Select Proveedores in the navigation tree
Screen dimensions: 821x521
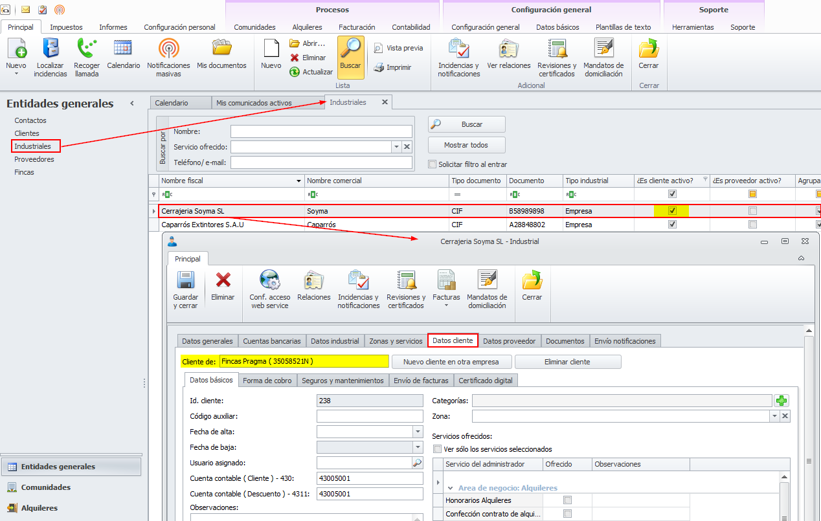pos(34,159)
